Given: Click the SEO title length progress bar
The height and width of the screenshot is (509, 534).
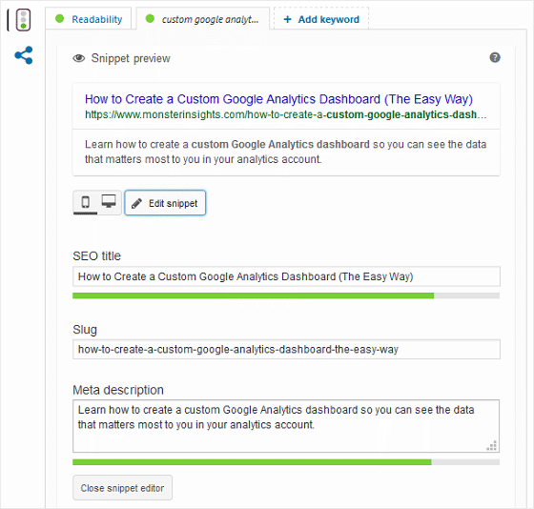Looking at the screenshot, I should coord(286,295).
